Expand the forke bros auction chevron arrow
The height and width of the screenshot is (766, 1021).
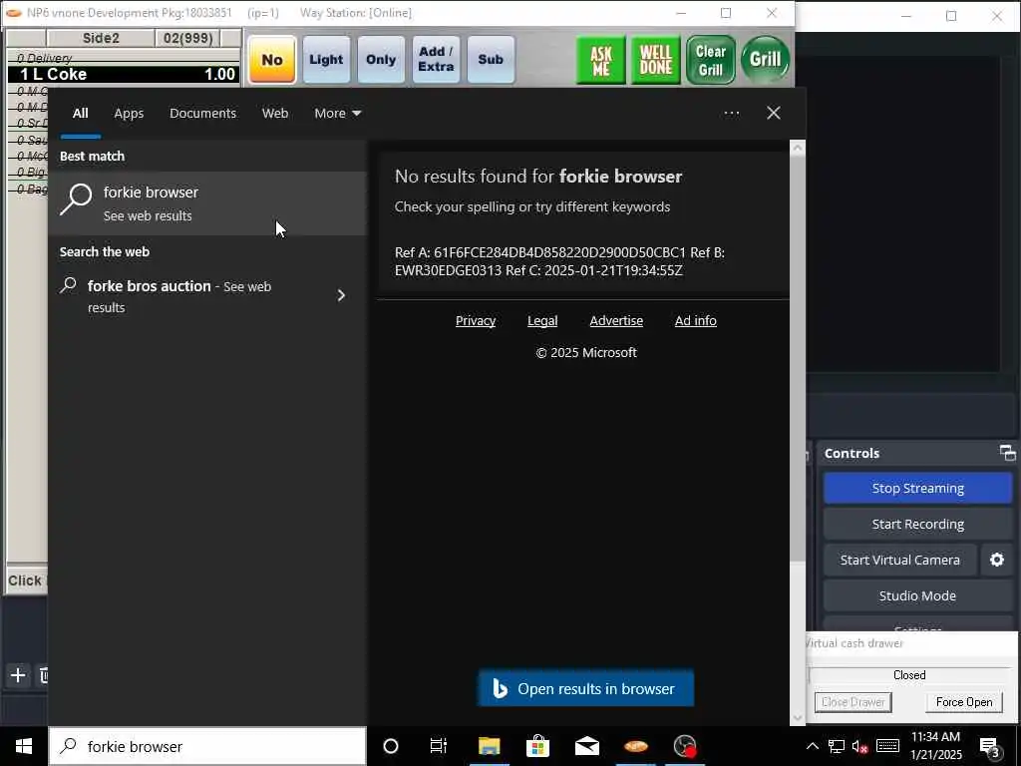pos(341,295)
